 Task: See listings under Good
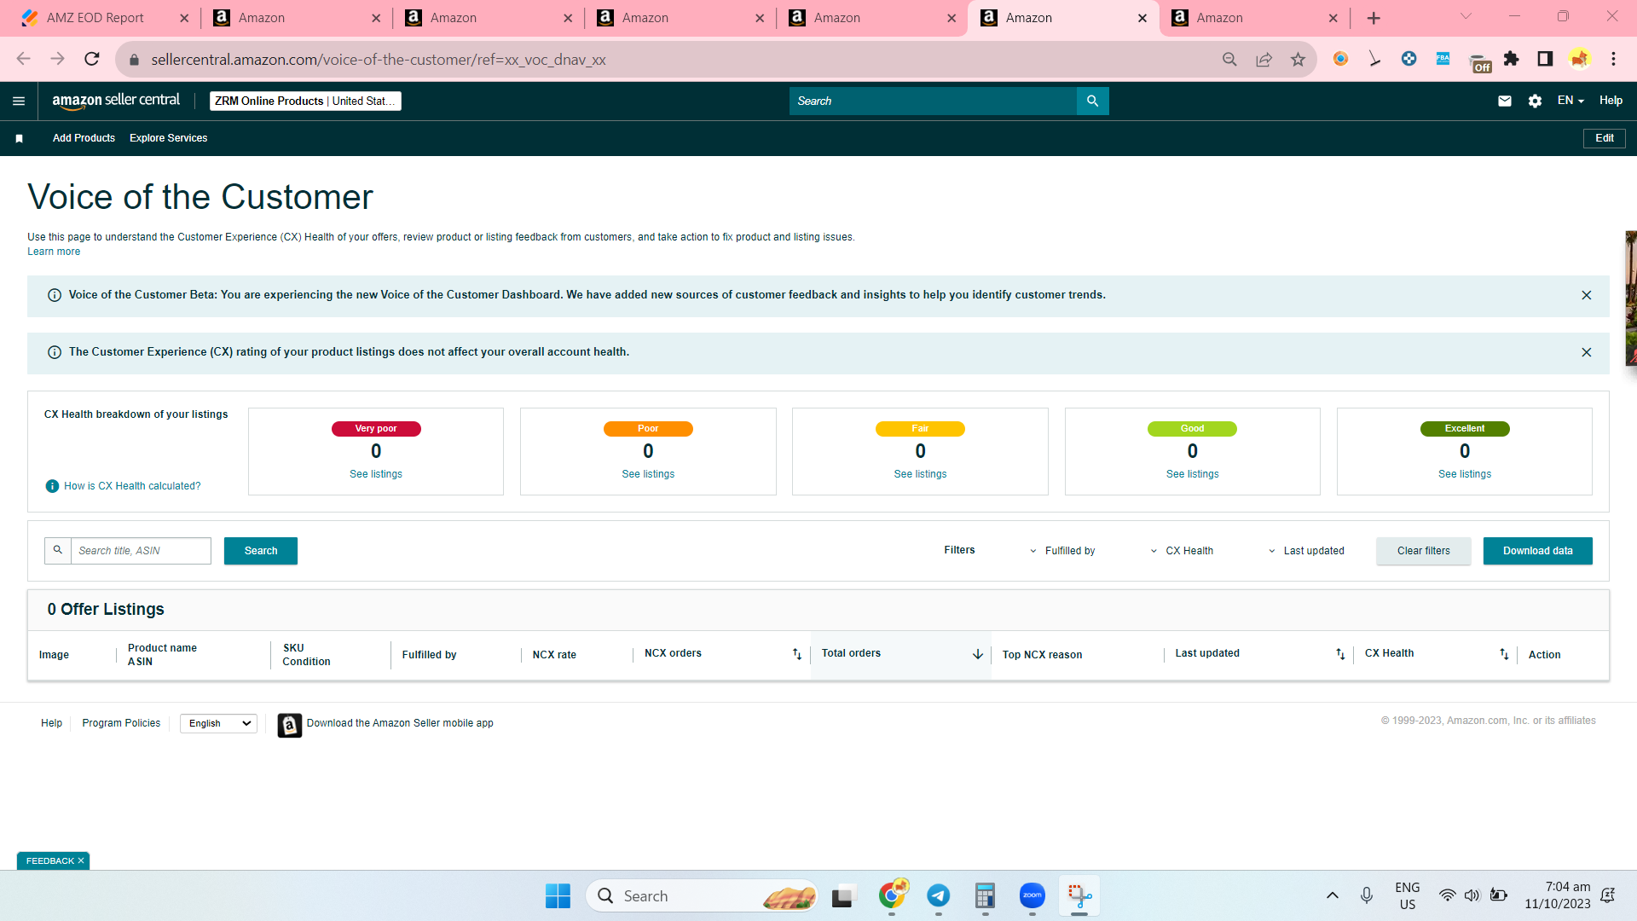[x=1192, y=474]
